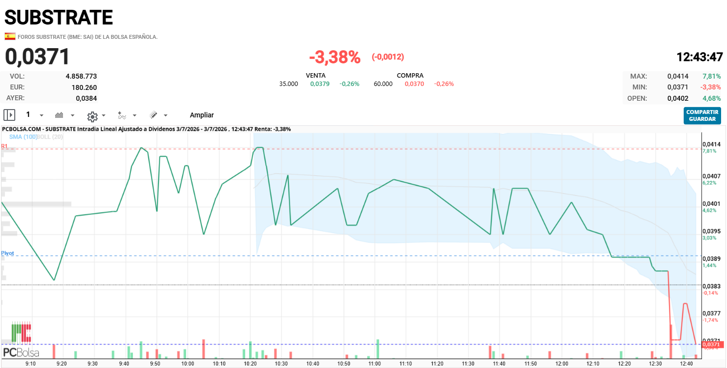The width and height of the screenshot is (727, 368).
Task: Toggle the side panel expand icon
Action: pyautogui.click(x=9, y=115)
